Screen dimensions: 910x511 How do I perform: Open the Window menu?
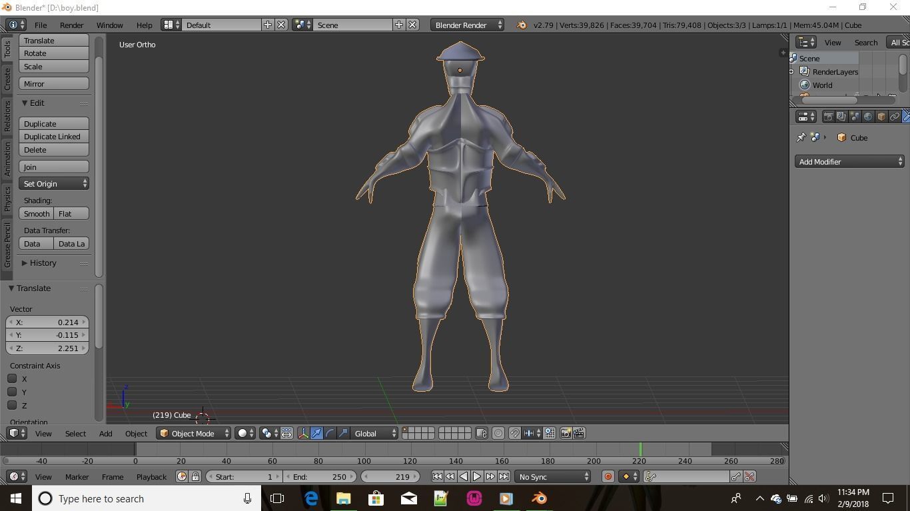109,25
